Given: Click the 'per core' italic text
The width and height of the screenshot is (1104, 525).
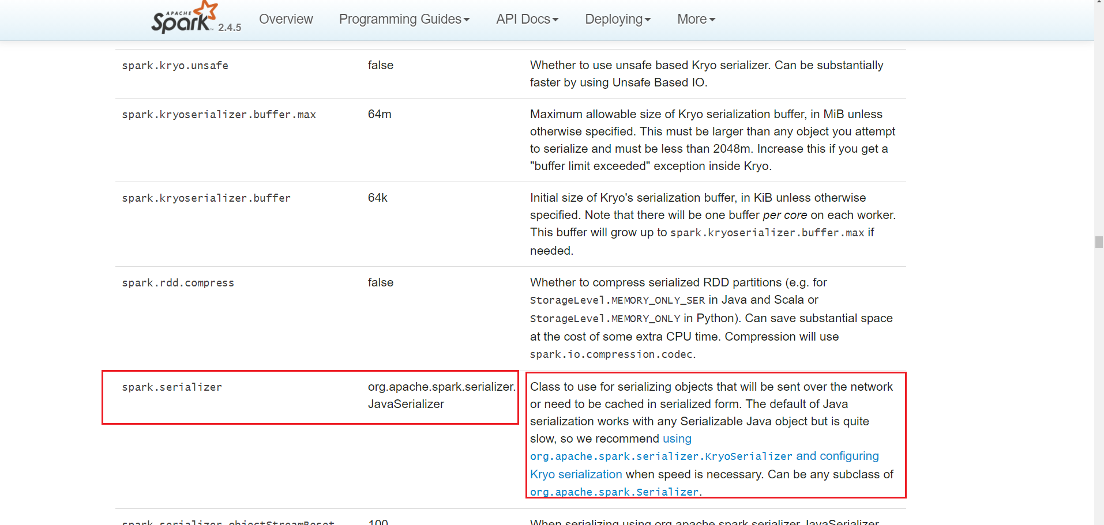Looking at the screenshot, I should (x=784, y=215).
